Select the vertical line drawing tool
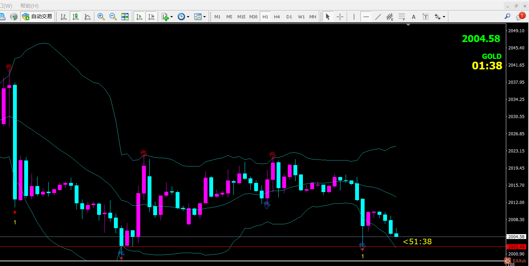This screenshot has height=266, width=529. (x=354, y=16)
